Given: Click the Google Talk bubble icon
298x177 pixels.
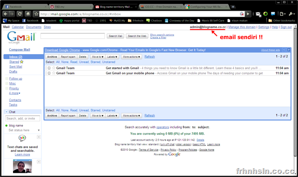Looking at the screenshot, I should click(22, 138).
